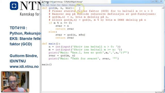Open the Options menu

(64, 5)
